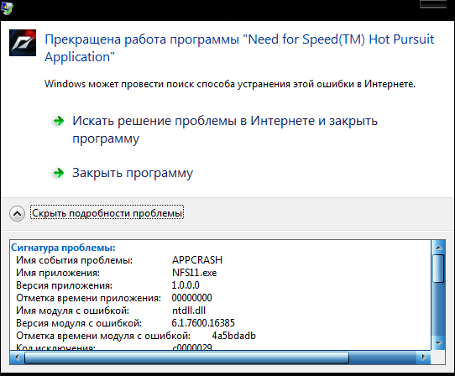The image size is (455, 376).
Task: Click the horizontal scrollbar thumb
Action: 186,358
